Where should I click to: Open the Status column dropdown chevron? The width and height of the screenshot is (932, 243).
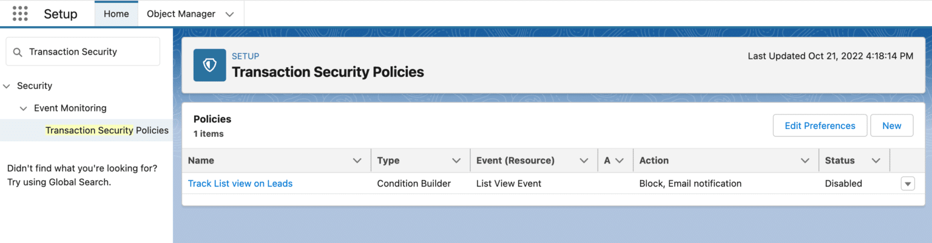click(876, 161)
